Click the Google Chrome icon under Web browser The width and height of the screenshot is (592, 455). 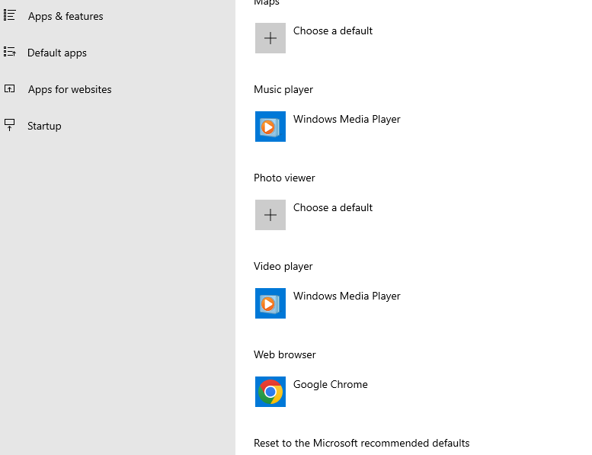coord(270,392)
